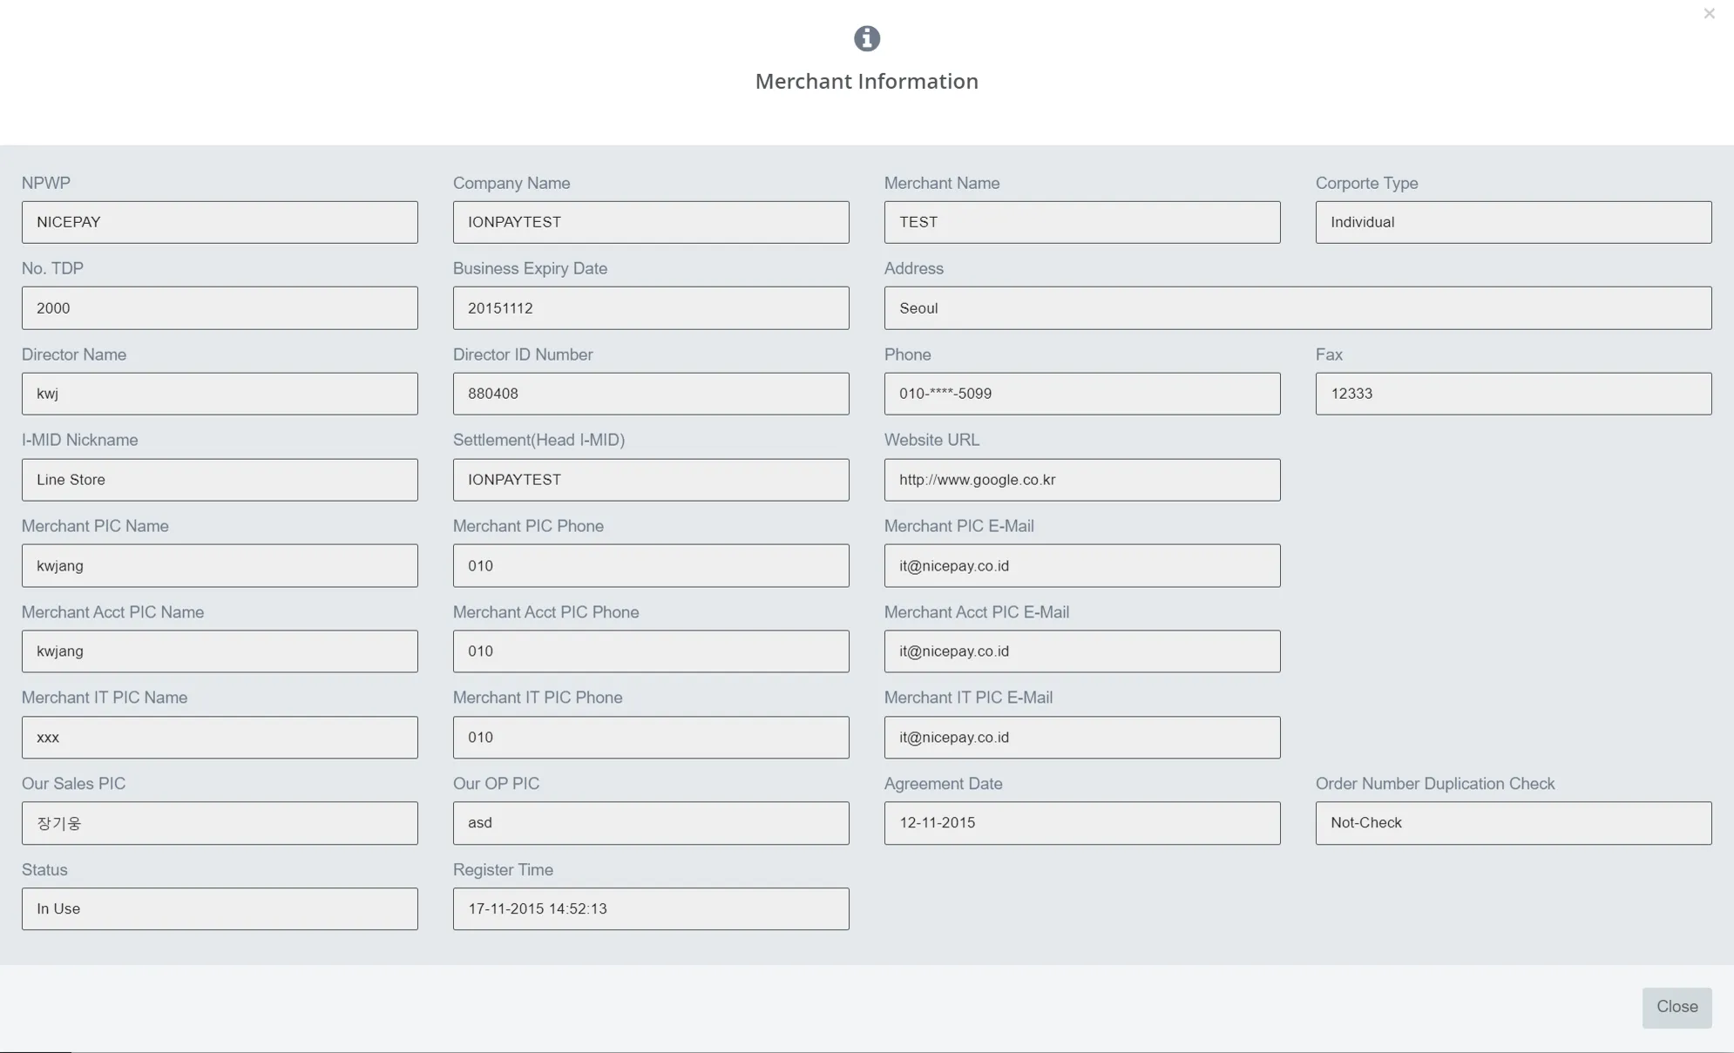This screenshot has height=1053, width=1734.
Task: Click the Merchant PIC E-Mail field
Action: pos(1081,565)
